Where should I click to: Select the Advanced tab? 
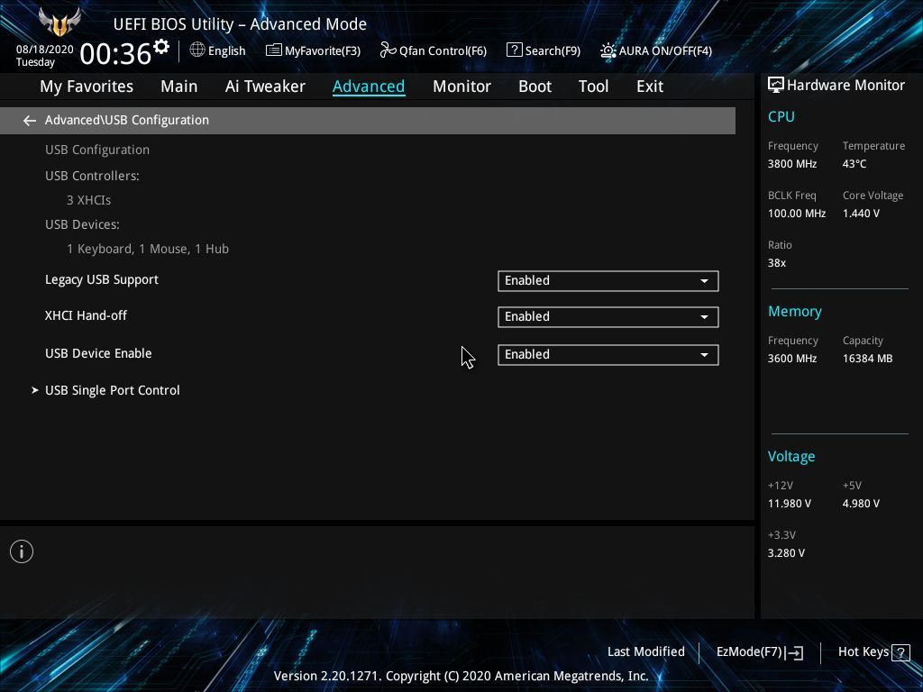[x=369, y=86]
